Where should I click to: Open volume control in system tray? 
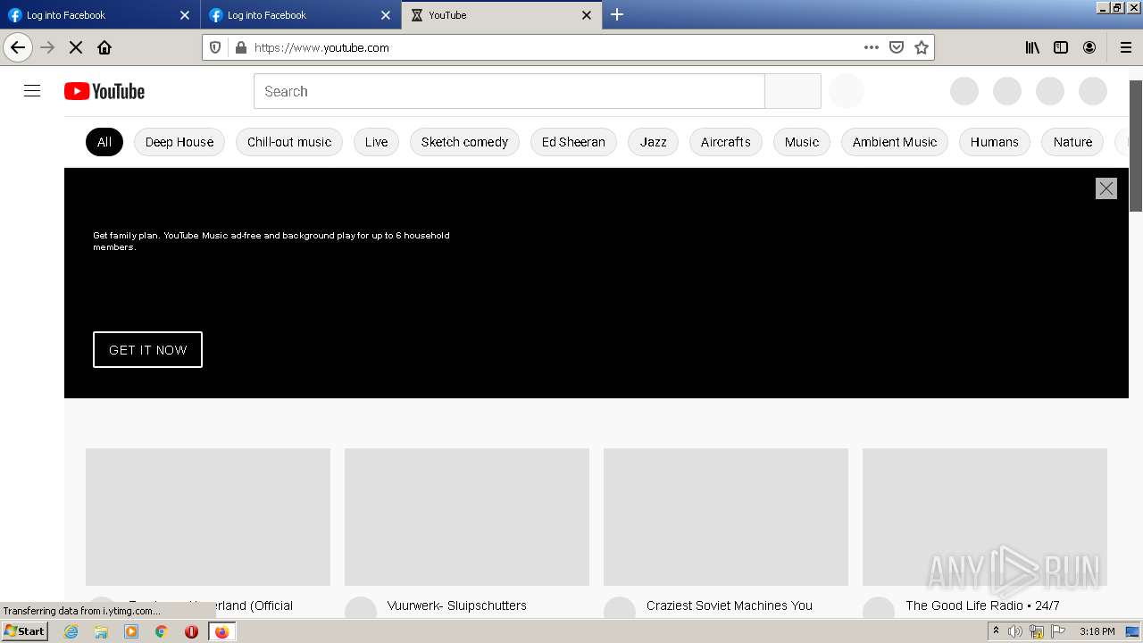[x=1015, y=631]
